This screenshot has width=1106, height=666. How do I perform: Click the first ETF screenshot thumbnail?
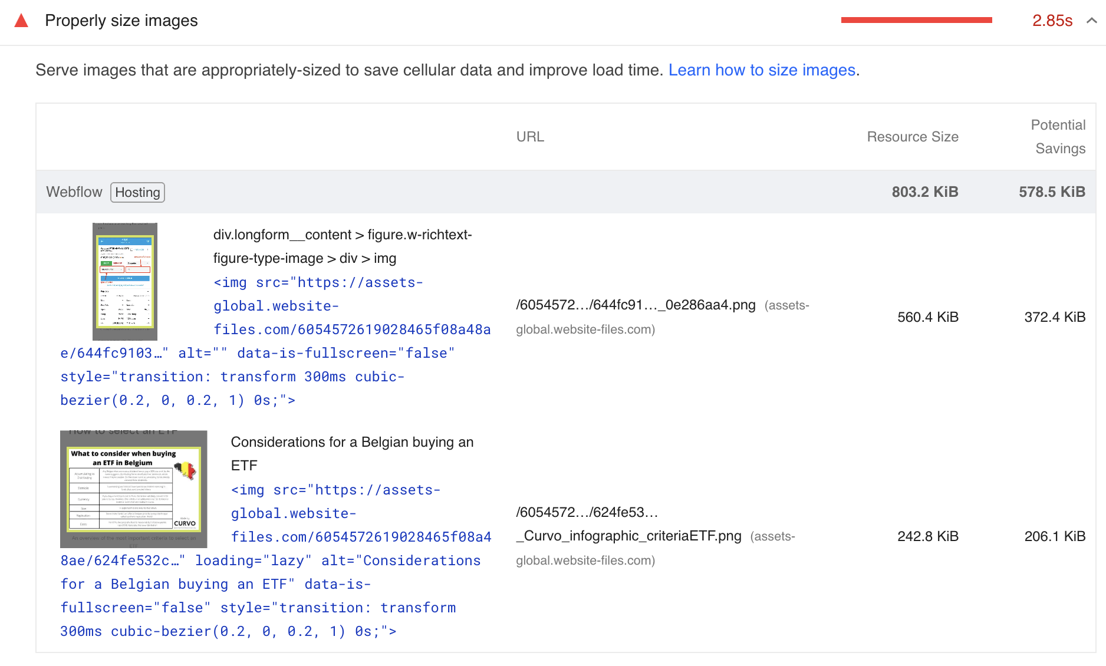[124, 281]
